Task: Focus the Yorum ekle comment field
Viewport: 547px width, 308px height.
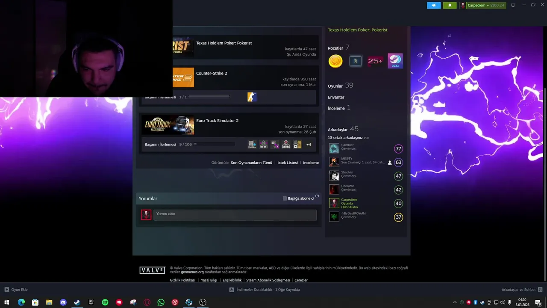Action: click(235, 215)
